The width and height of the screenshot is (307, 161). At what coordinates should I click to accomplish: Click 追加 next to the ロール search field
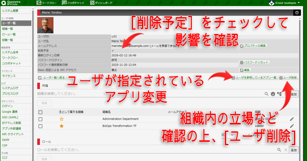pyautogui.click(x=294, y=150)
